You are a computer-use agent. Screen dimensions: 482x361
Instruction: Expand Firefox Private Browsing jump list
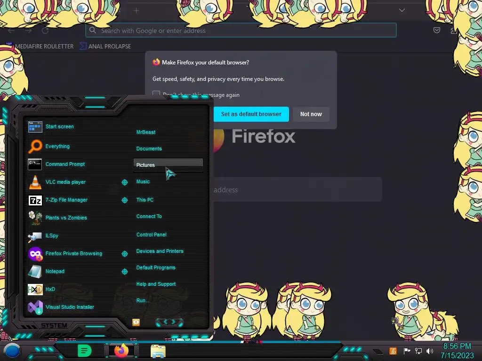point(125,253)
